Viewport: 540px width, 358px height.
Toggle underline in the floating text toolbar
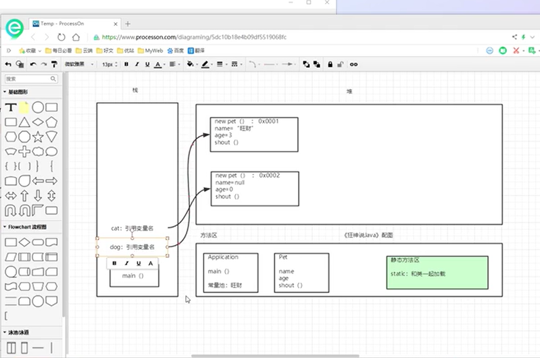139,263
